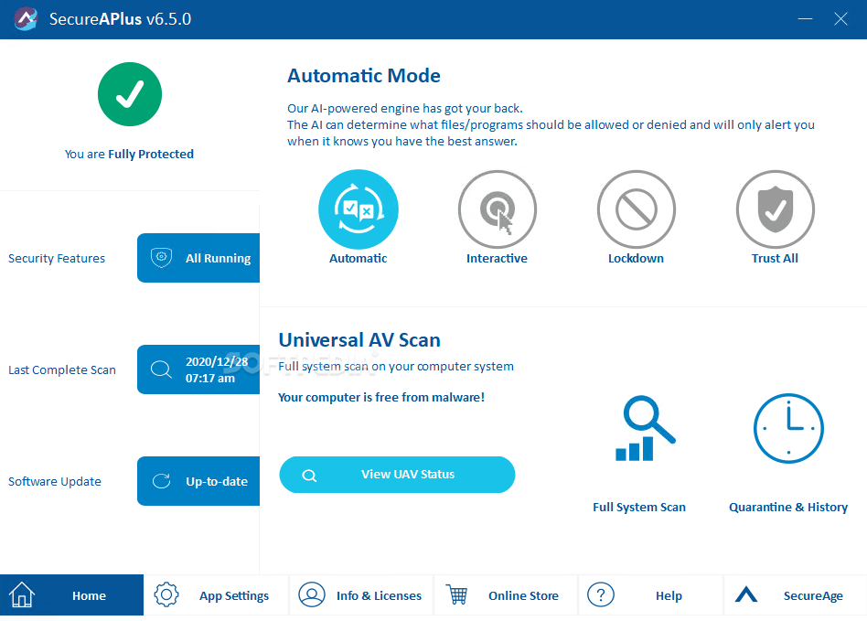Click the App Settings gear icon
Image resolution: width=867 pixels, height=621 pixels.
pyautogui.click(x=166, y=595)
